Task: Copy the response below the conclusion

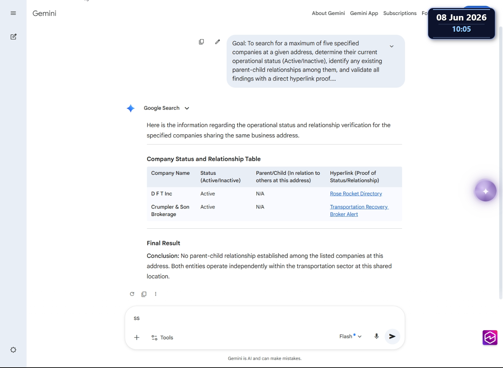Action: tap(144, 294)
